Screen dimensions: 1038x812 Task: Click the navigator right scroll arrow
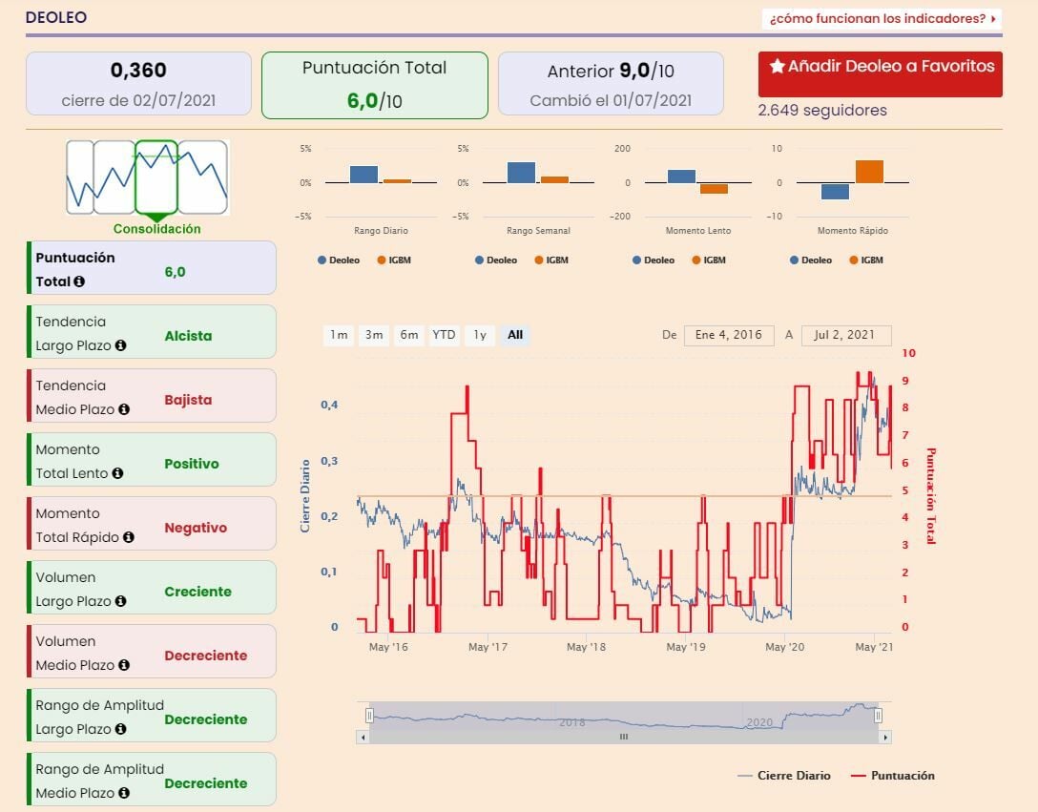pos(885,738)
